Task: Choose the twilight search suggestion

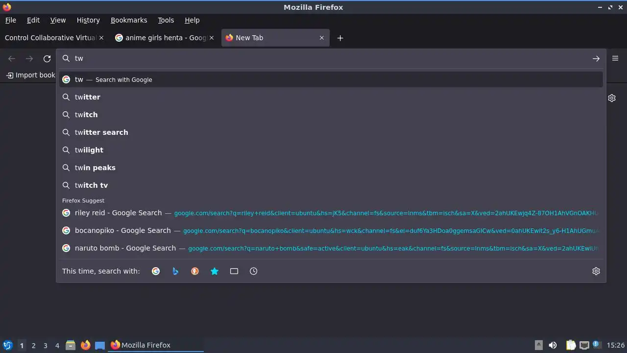Action: 331,150
